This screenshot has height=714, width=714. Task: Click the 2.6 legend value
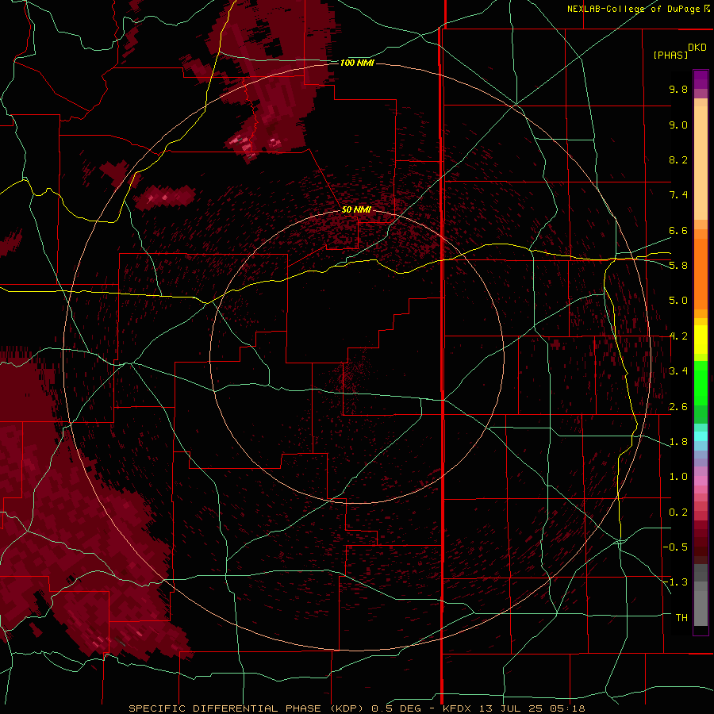coord(678,407)
